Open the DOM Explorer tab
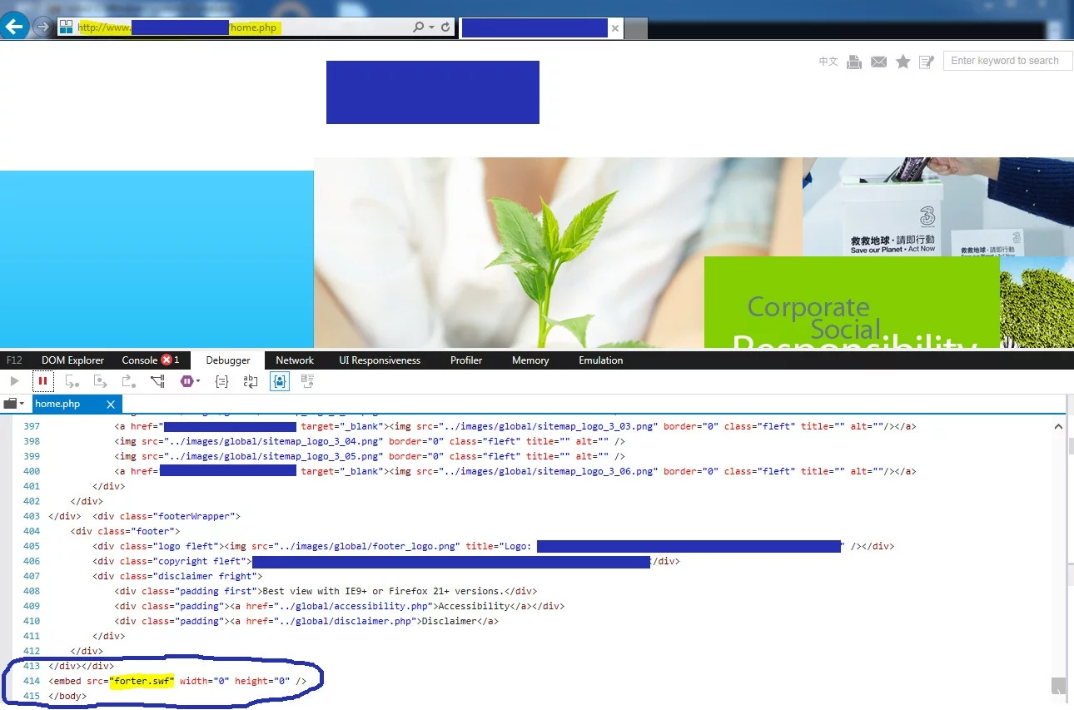The height and width of the screenshot is (710, 1074). click(x=72, y=360)
